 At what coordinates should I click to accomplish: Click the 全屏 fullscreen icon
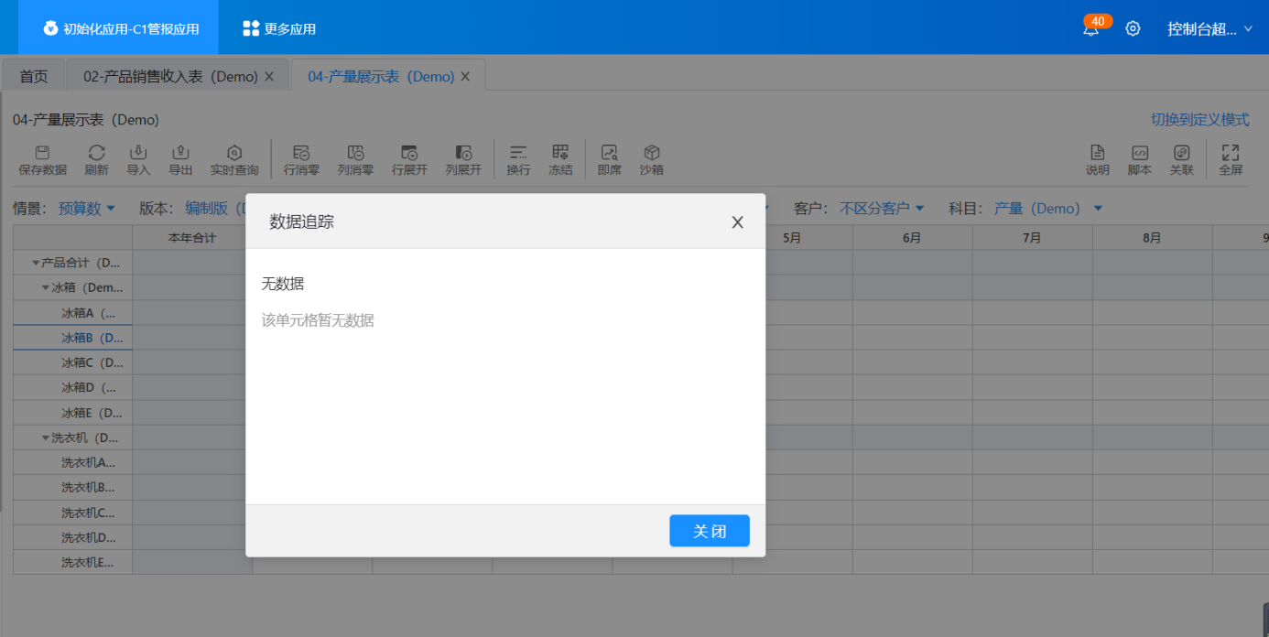click(1231, 154)
